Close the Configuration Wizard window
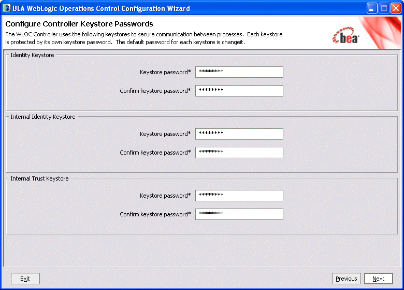 [396, 8]
